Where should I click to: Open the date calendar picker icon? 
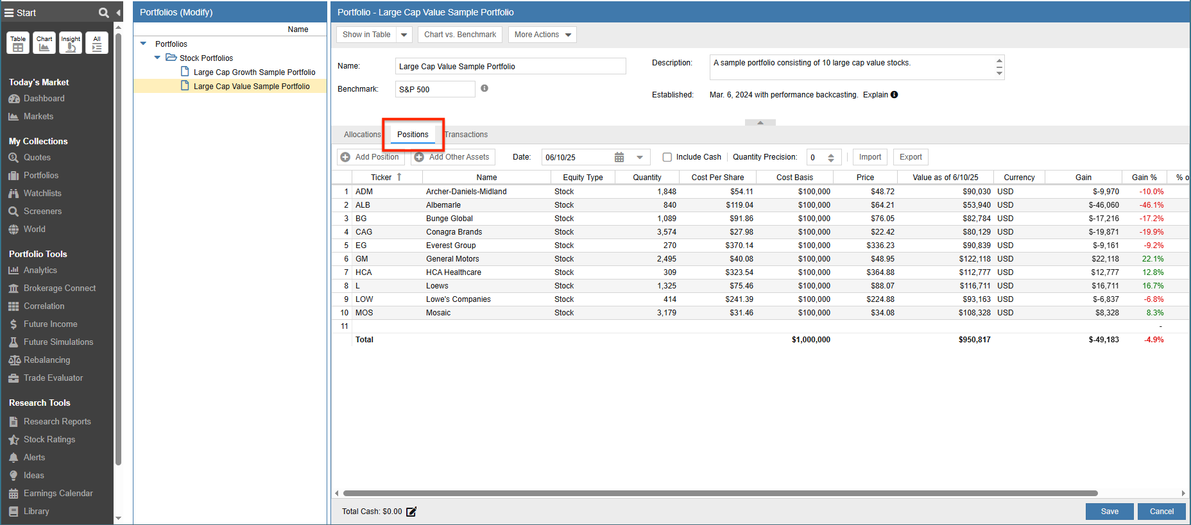619,157
